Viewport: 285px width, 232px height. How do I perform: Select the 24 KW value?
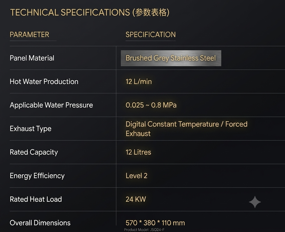point(136,199)
